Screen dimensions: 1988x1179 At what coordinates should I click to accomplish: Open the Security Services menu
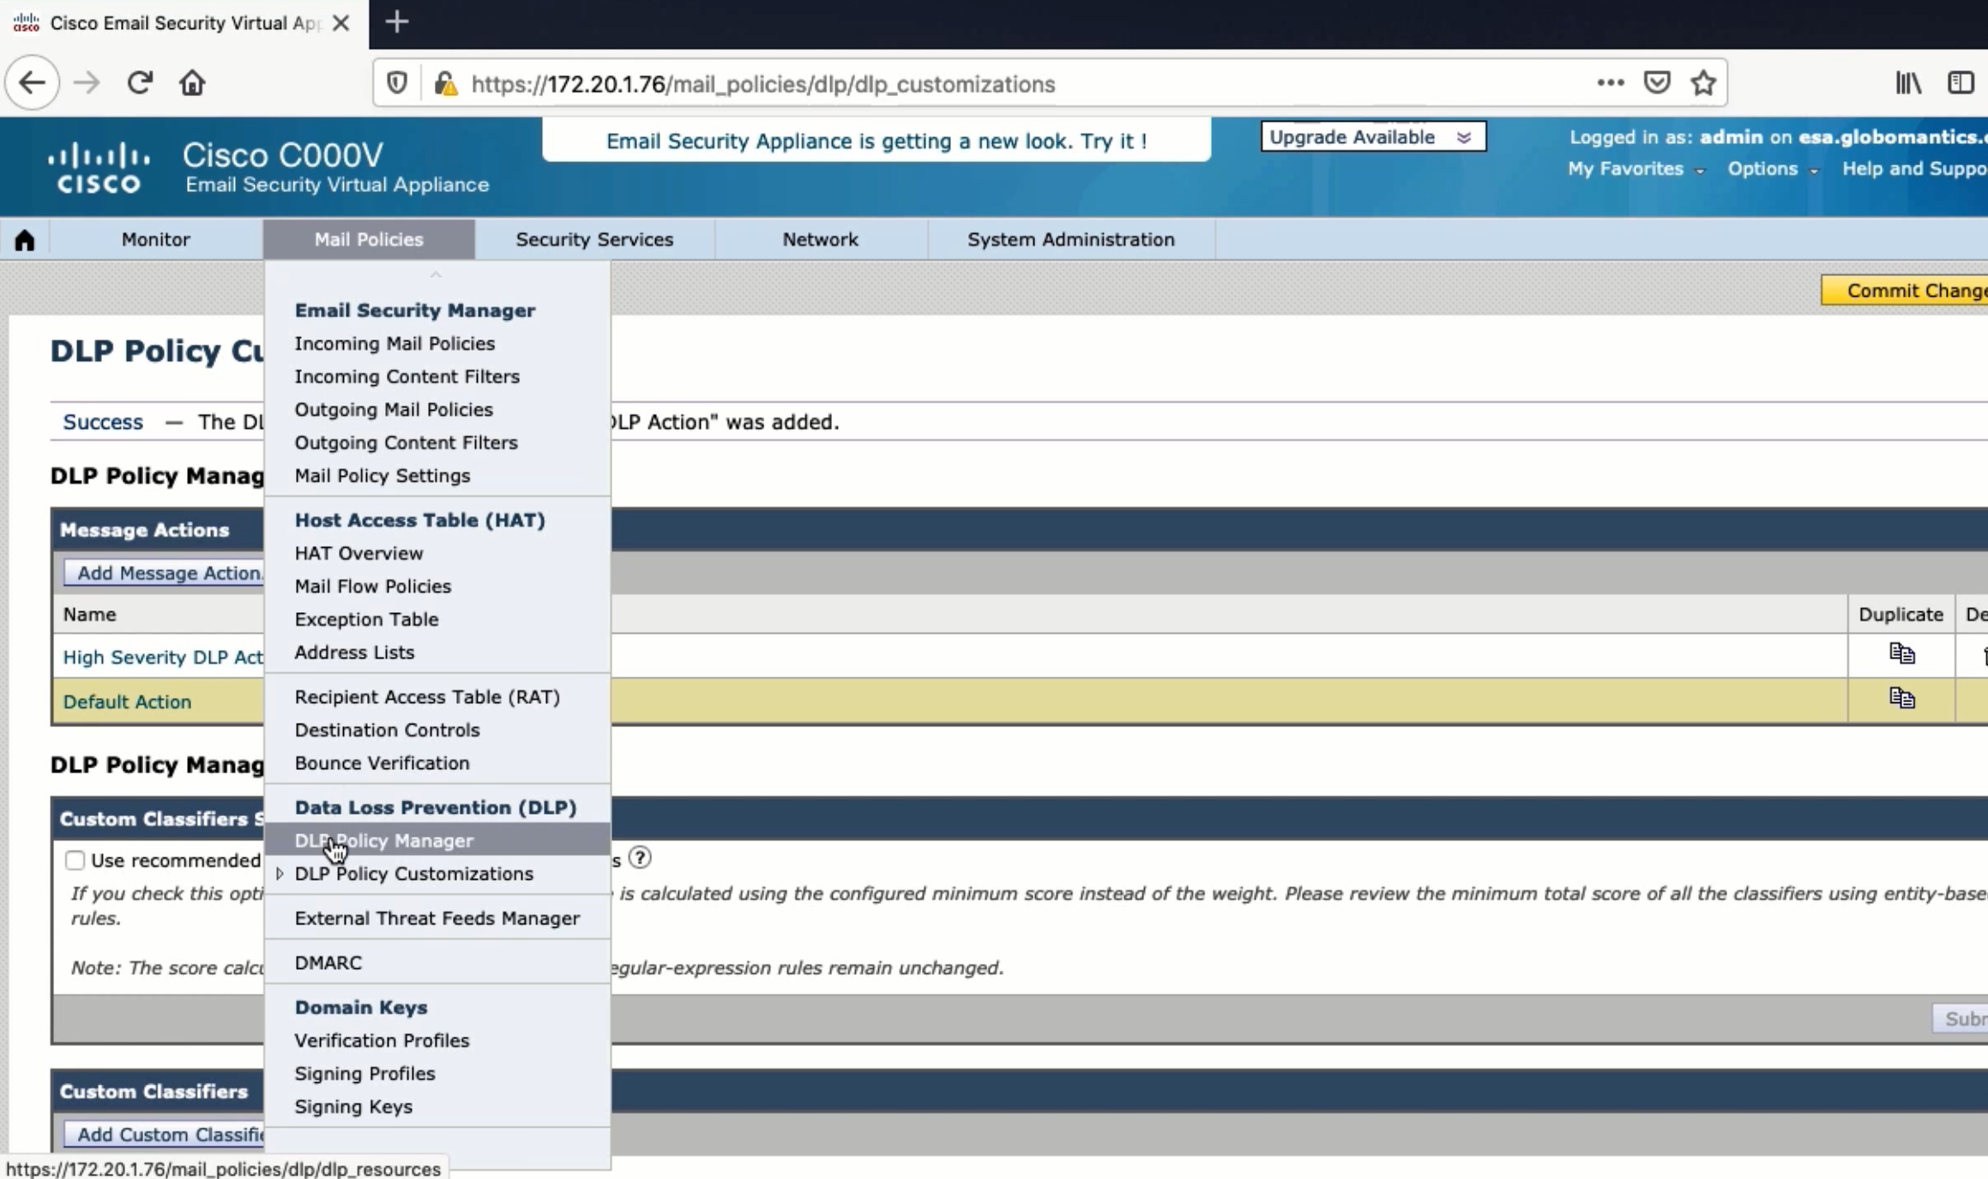pyautogui.click(x=594, y=239)
